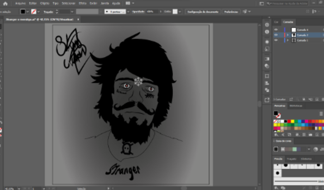Screen dimensions: 324x190
Task: Open the export asset icon in dock
Action: [267, 100]
